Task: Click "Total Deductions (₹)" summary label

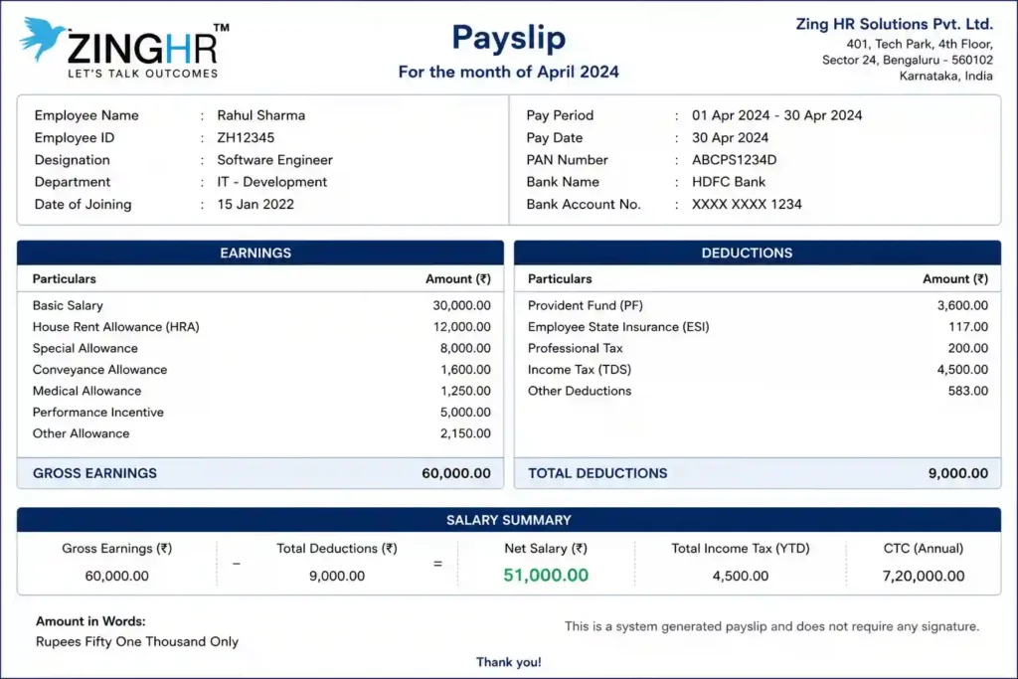Action: (x=336, y=549)
